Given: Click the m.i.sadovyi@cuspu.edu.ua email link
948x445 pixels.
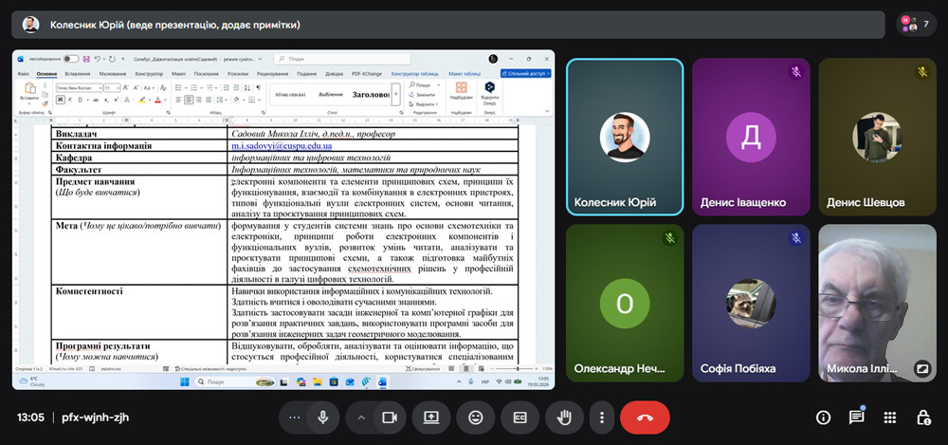Looking at the screenshot, I should pos(281,146).
